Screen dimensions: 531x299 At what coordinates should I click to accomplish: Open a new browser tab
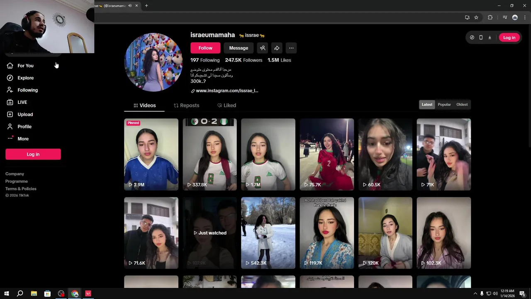click(x=146, y=5)
